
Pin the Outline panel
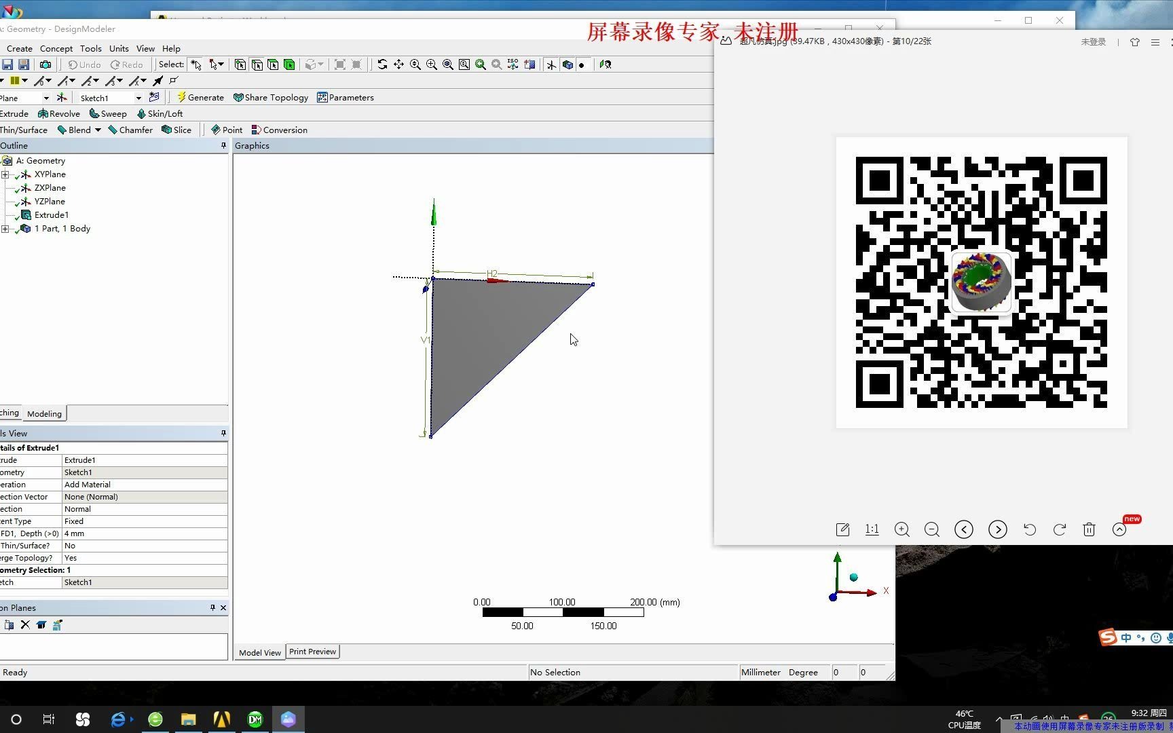point(223,146)
